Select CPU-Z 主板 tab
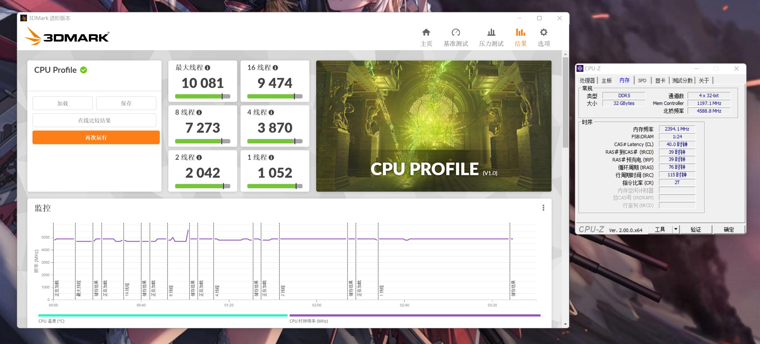The width and height of the screenshot is (760, 344). 606,80
